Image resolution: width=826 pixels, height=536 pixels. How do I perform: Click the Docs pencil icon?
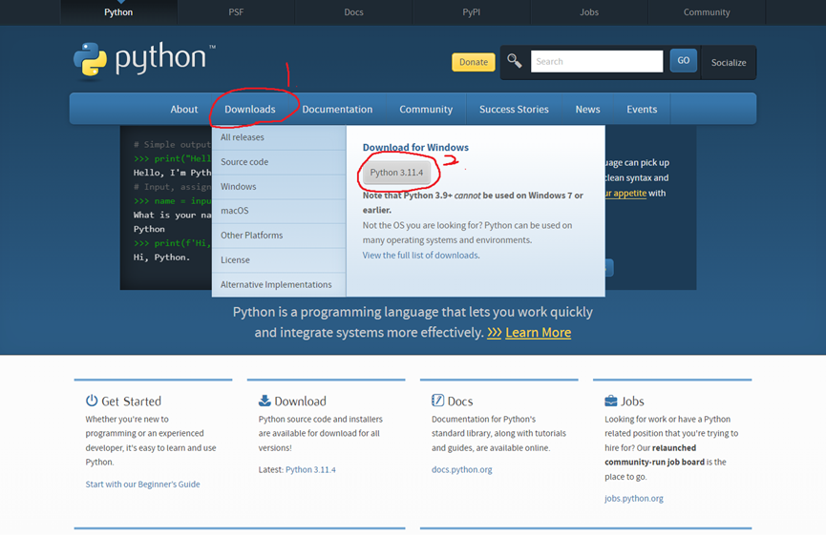click(437, 401)
